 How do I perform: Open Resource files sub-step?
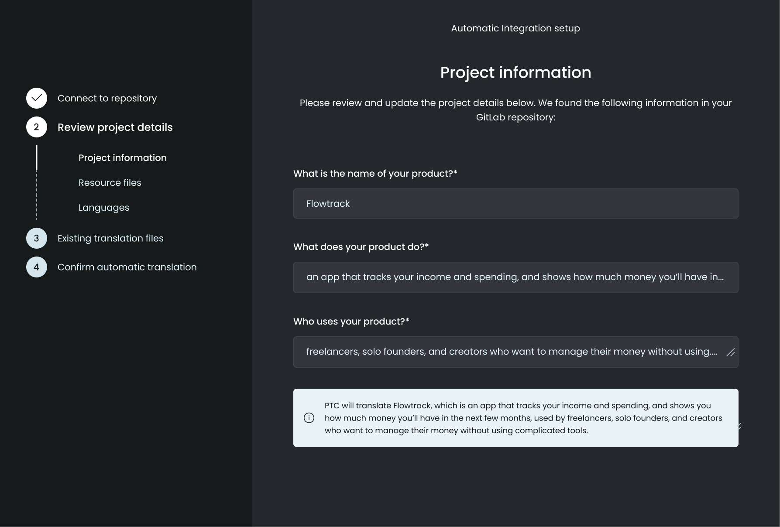click(x=110, y=183)
